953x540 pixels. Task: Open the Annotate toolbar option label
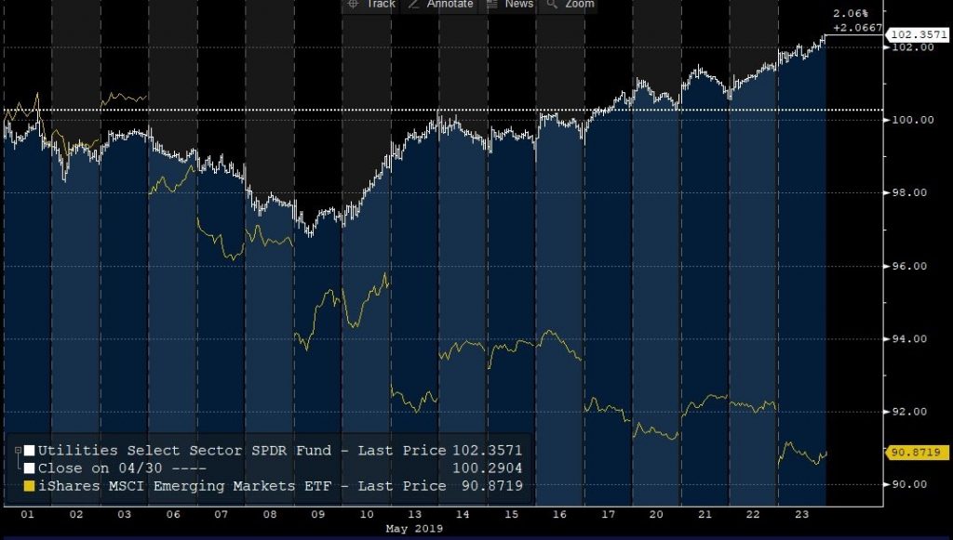[450, 4]
